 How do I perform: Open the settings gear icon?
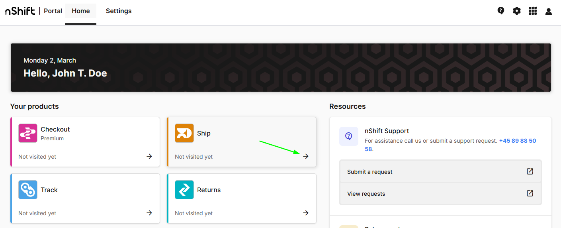517,11
